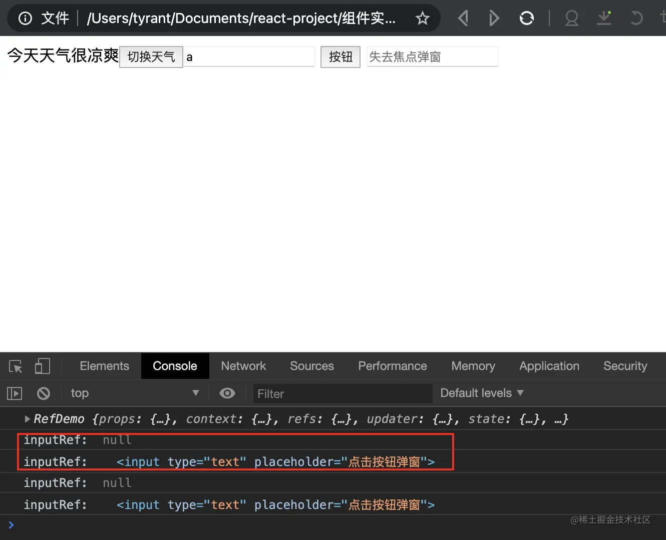This screenshot has height=540, width=666.
Task: Click the undo arrow icon in browser toolbar
Action: click(636, 18)
